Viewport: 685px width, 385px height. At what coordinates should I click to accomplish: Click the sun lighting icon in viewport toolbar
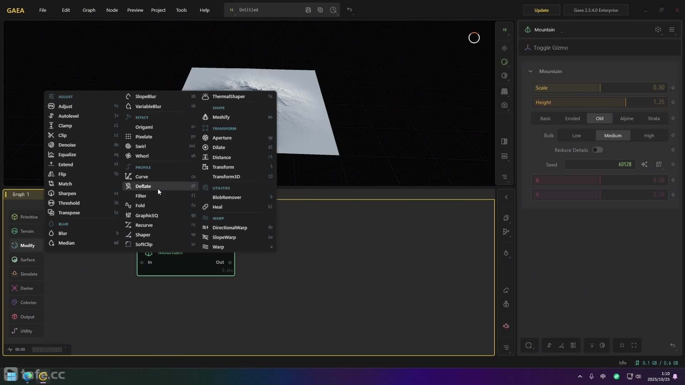(x=504, y=48)
